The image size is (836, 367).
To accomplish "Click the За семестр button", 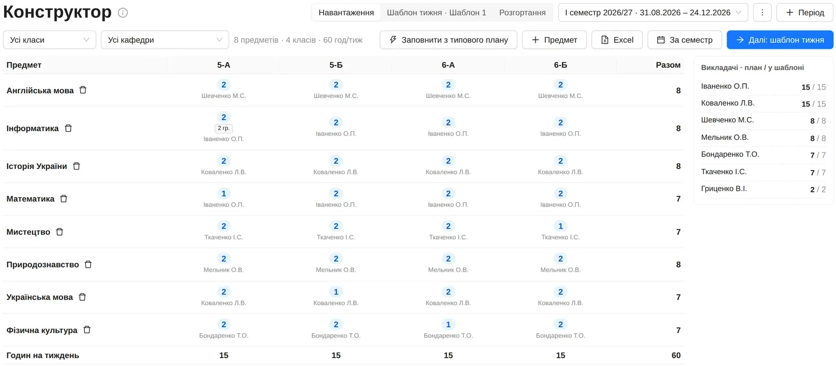I will tap(684, 40).
